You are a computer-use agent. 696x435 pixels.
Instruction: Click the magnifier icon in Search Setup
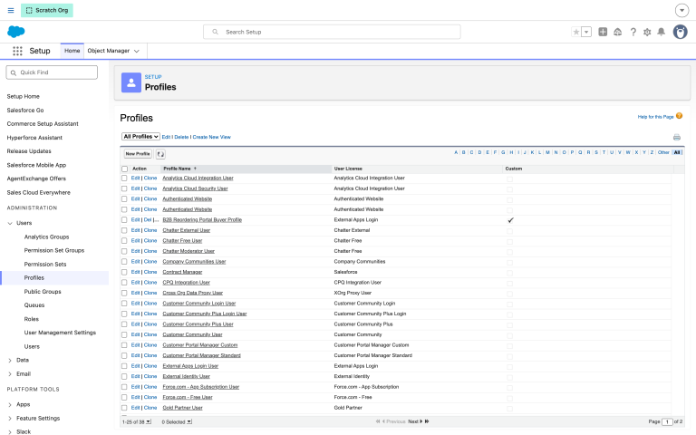[x=216, y=32]
